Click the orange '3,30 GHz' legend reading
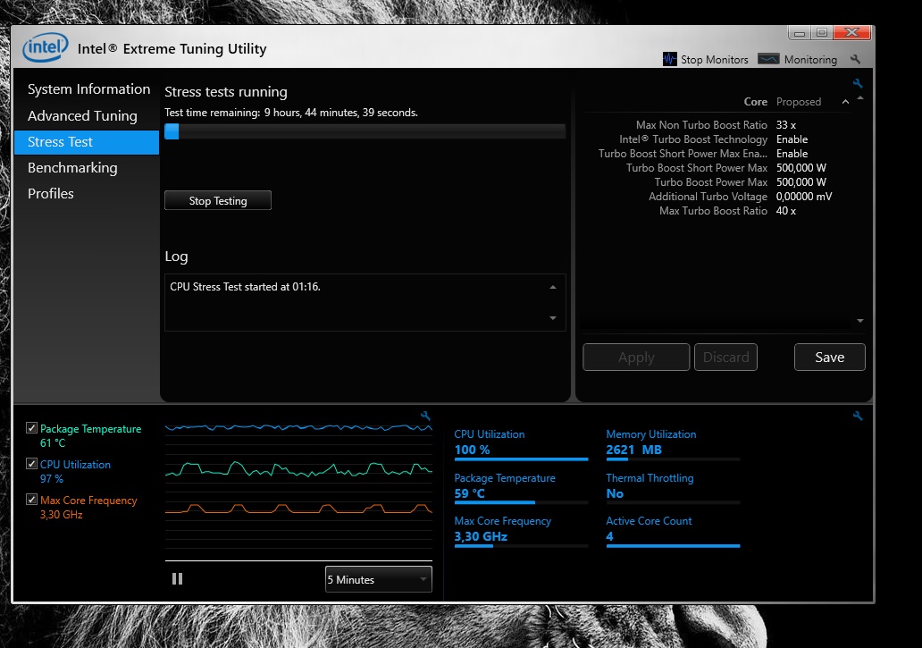The image size is (922, 648). click(61, 515)
